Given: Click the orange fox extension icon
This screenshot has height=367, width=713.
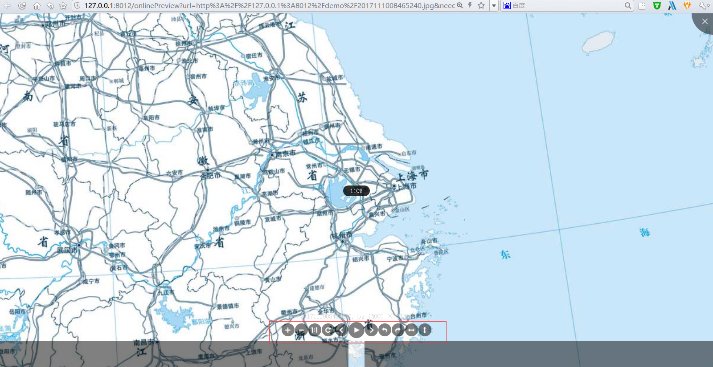Looking at the screenshot, I should coord(687,5).
